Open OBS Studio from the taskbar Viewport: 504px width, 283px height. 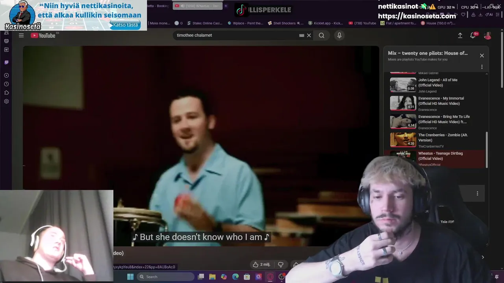coord(282,277)
